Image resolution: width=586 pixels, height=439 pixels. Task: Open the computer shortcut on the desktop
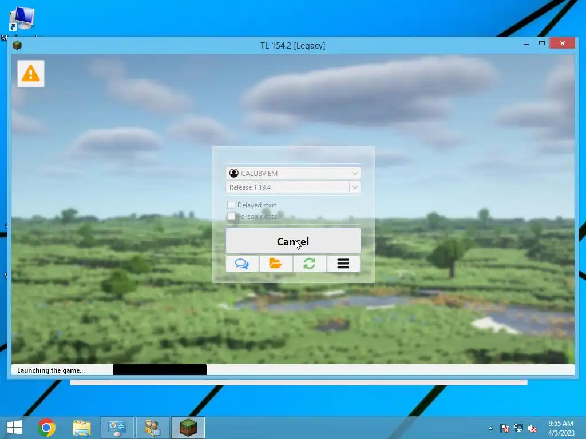pos(22,19)
